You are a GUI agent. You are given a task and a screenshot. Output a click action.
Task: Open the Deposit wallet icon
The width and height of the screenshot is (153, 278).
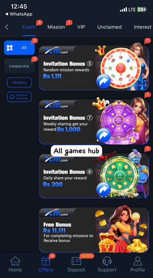(76, 261)
